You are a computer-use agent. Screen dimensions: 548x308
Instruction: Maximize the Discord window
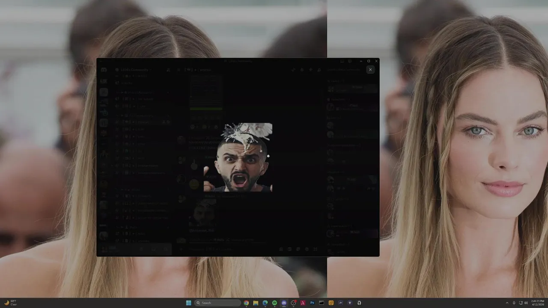[369, 61]
